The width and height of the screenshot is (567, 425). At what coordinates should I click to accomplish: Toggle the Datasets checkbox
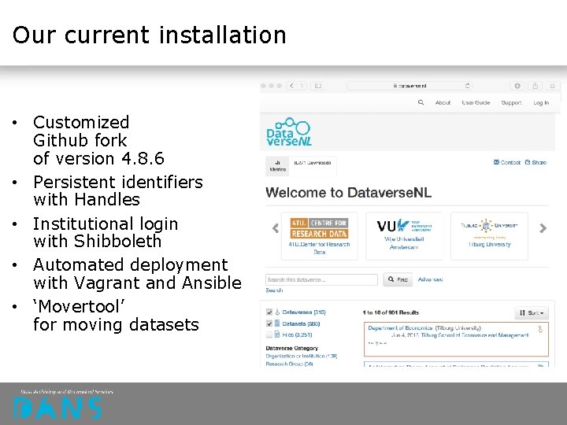[x=269, y=323]
